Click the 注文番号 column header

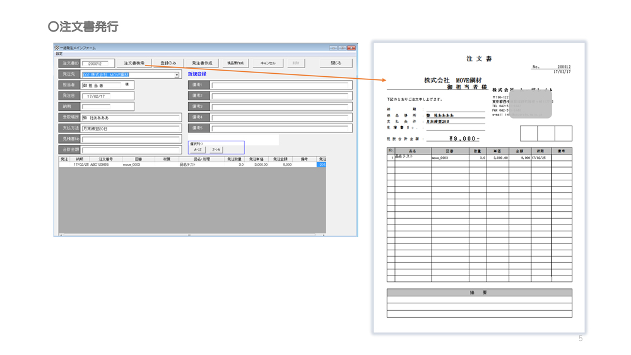coord(106,159)
